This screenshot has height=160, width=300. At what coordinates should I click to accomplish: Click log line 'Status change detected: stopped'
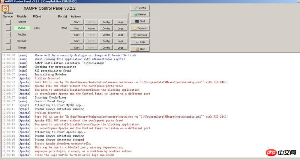(59, 140)
